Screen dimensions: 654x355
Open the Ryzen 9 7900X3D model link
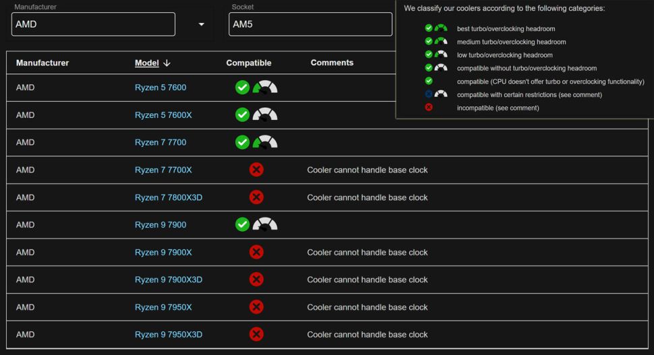pos(169,280)
